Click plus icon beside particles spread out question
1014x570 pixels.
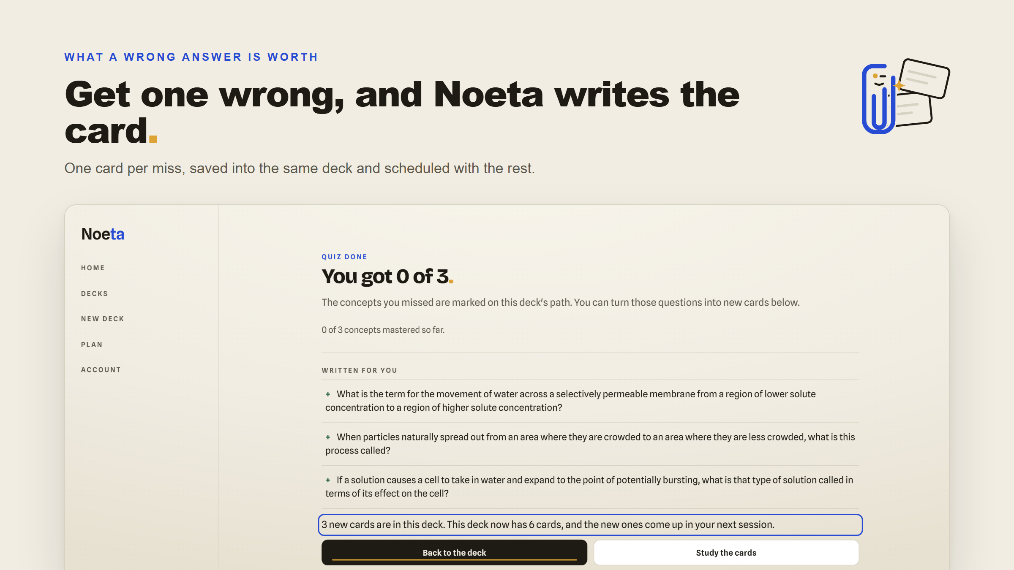tap(328, 437)
